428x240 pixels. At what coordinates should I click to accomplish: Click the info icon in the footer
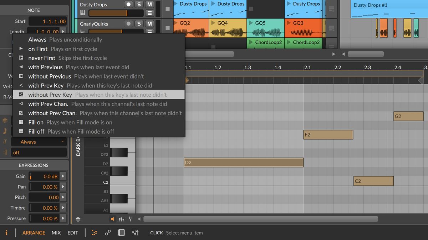click(6, 233)
